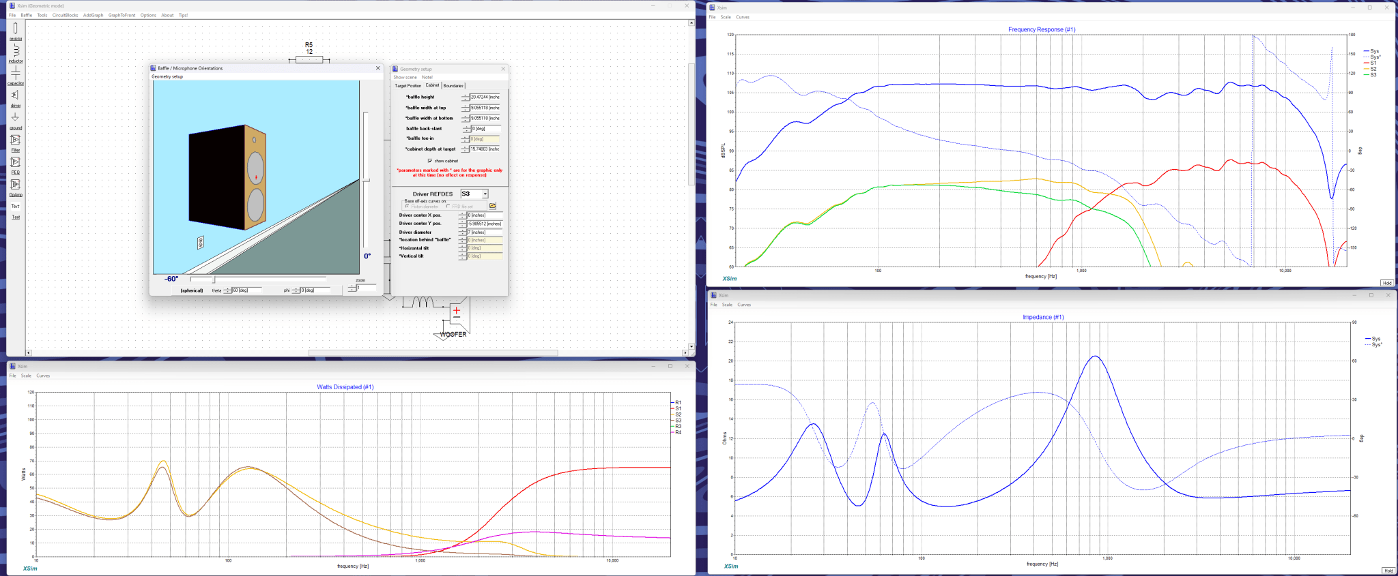1398x576 pixels.
Task: Click Note! in Geometry setup window
Action: 427,77
